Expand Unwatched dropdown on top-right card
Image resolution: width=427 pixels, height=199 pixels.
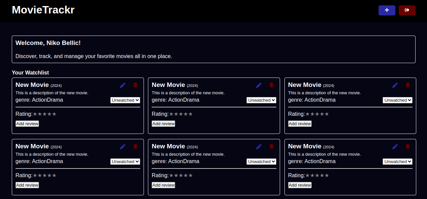tap(397, 100)
